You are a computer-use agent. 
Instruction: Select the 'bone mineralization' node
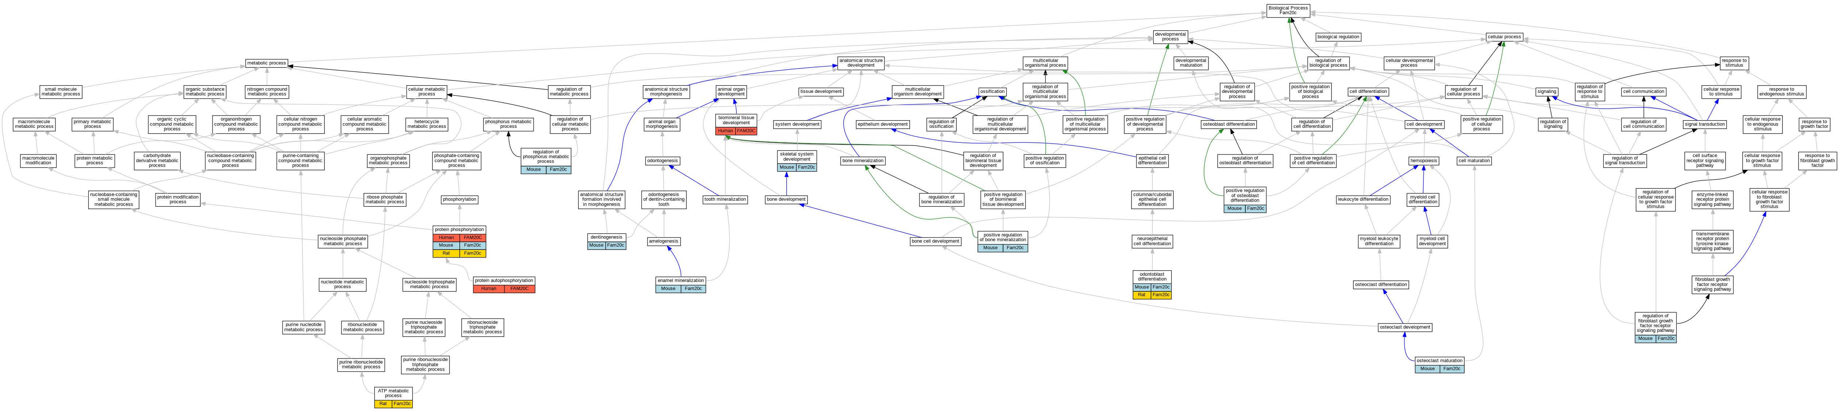[863, 161]
